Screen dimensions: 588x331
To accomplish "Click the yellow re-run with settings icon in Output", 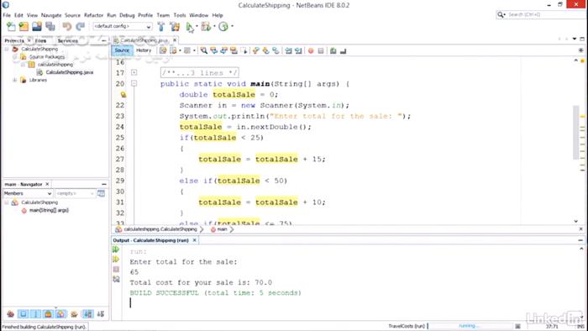I will [116, 259].
